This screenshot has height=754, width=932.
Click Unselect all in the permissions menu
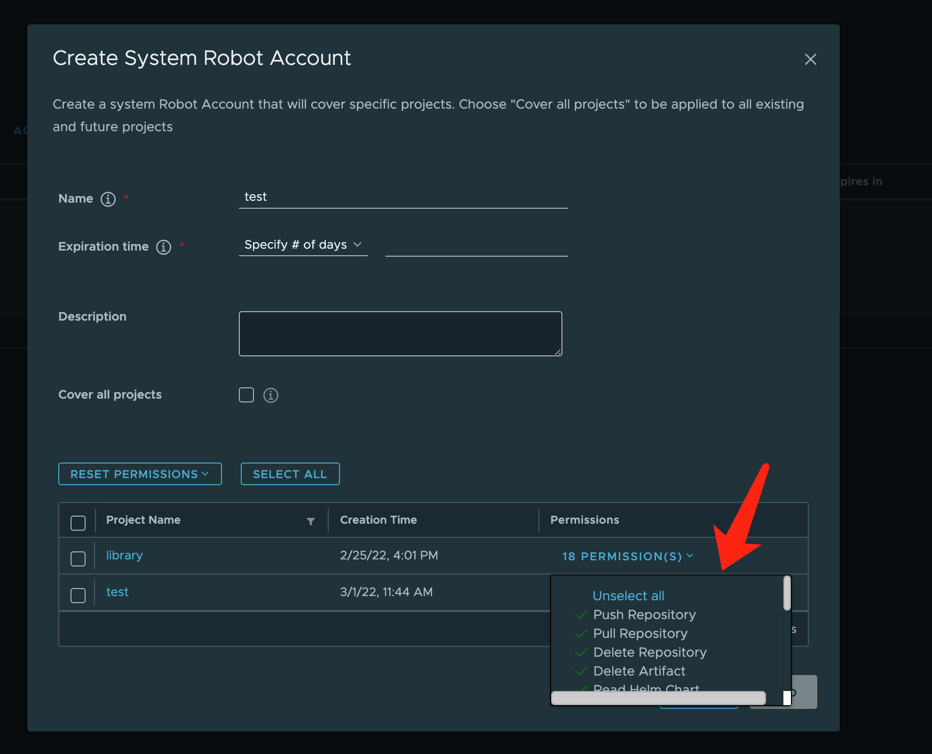[628, 596]
